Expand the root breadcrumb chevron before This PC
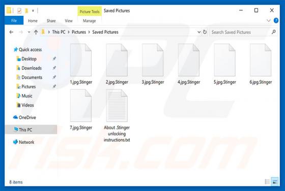The width and height of the screenshot is (285, 191). (49, 32)
